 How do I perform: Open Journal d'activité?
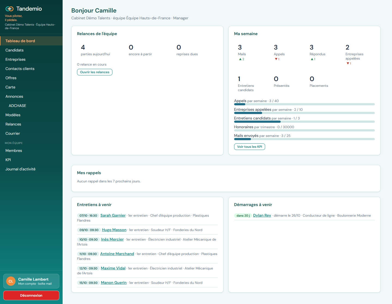click(x=31, y=169)
